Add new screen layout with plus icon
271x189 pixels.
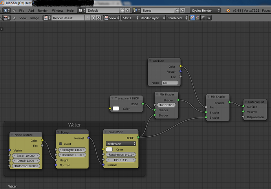[x=122, y=10]
